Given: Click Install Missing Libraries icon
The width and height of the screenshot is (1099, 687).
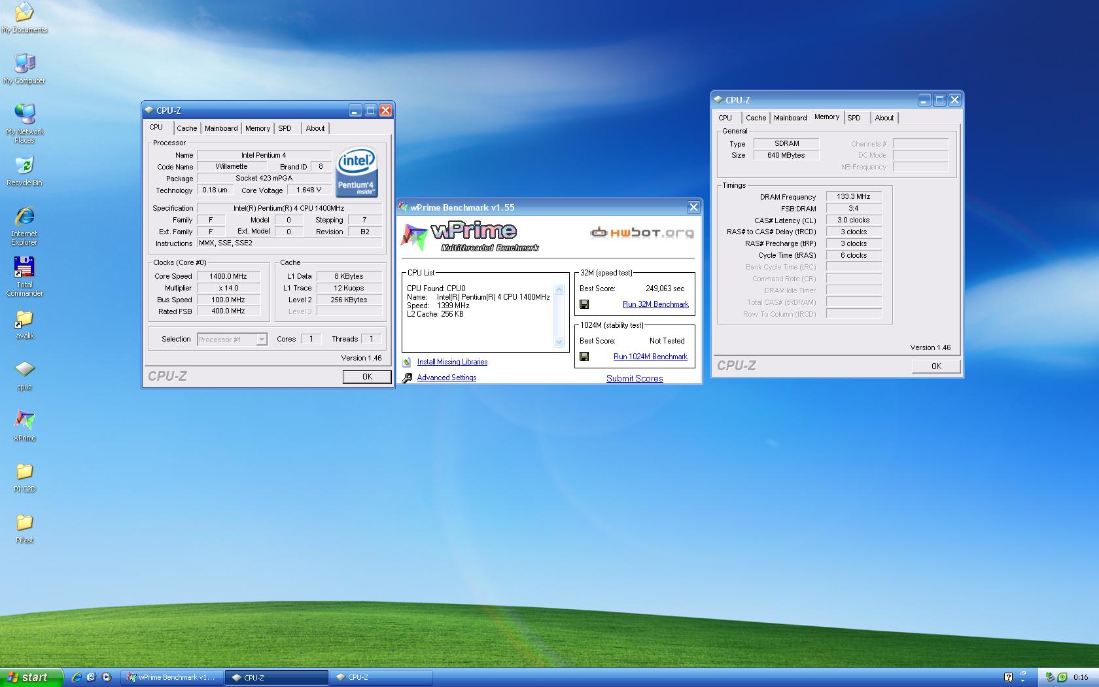Looking at the screenshot, I should [407, 362].
